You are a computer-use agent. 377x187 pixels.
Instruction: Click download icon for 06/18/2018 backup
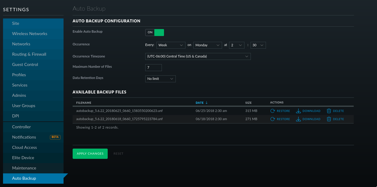(x=298, y=119)
